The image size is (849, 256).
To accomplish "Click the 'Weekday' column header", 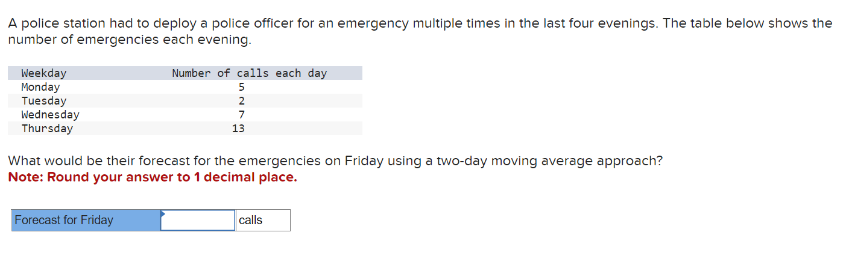I will (44, 73).
